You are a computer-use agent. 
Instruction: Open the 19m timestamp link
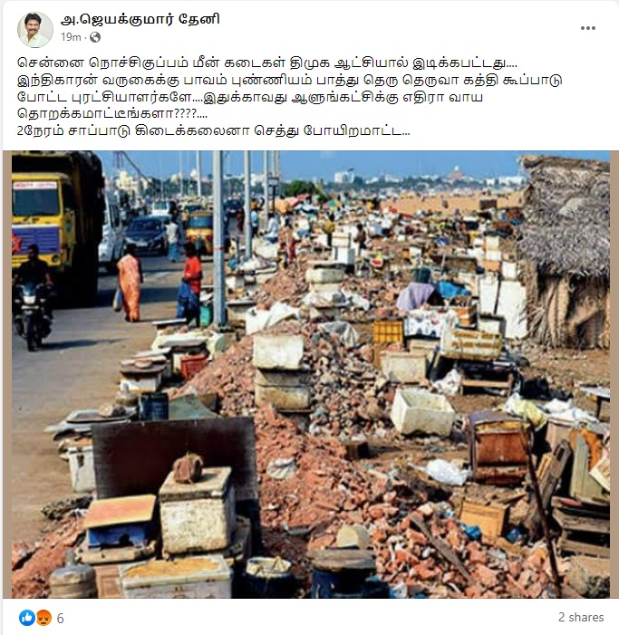71,37
